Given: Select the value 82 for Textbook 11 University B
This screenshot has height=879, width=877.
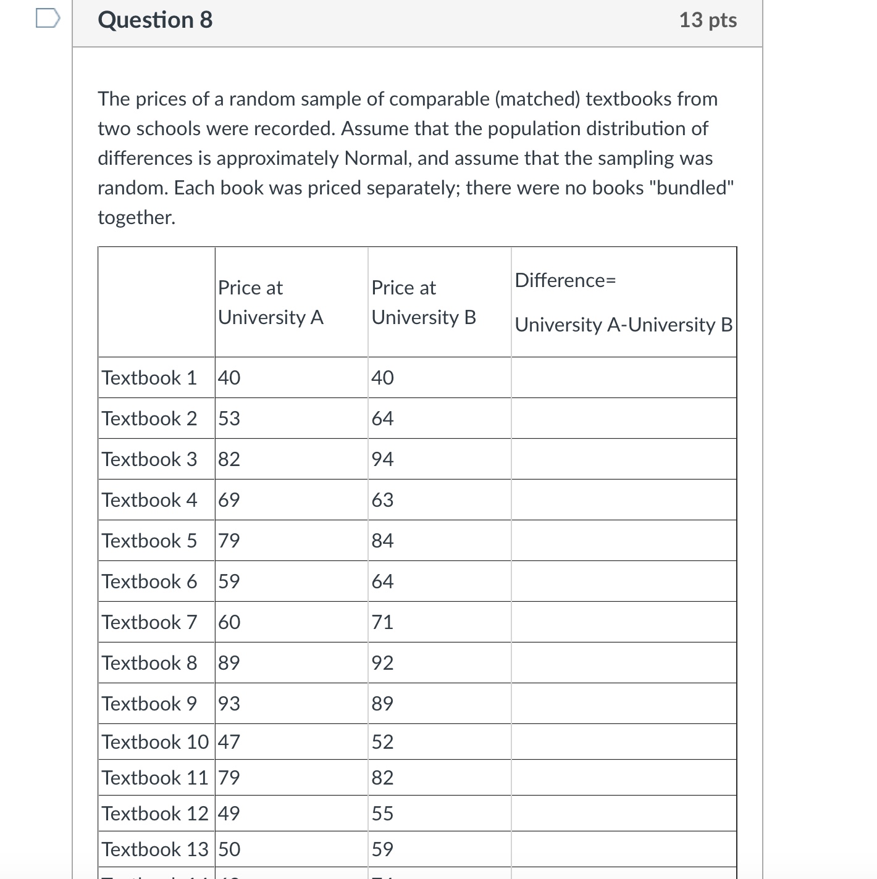Looking at the screenshot, I should [x=382, y=777].
